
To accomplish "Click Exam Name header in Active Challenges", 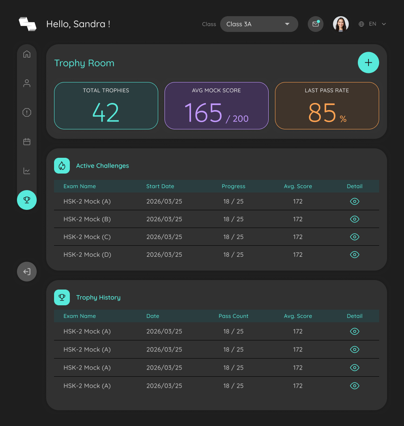I will (80, 186).
